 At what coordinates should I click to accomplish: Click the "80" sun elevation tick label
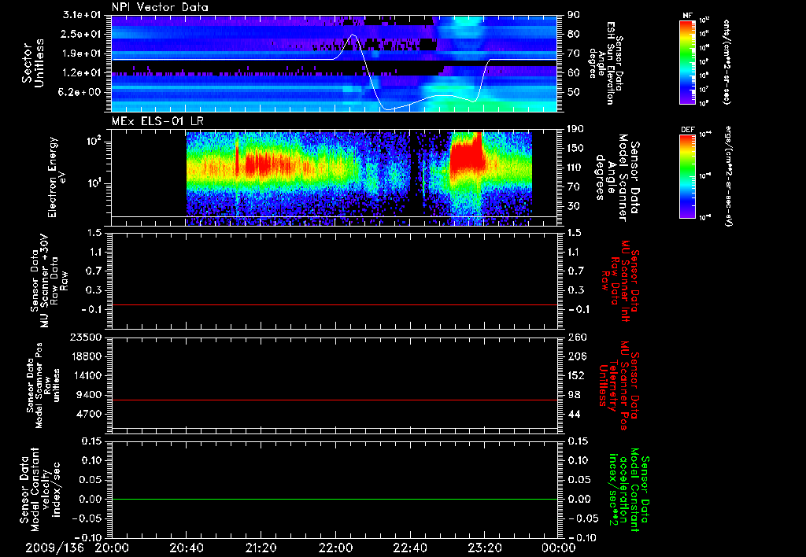(x=574, y=34)
